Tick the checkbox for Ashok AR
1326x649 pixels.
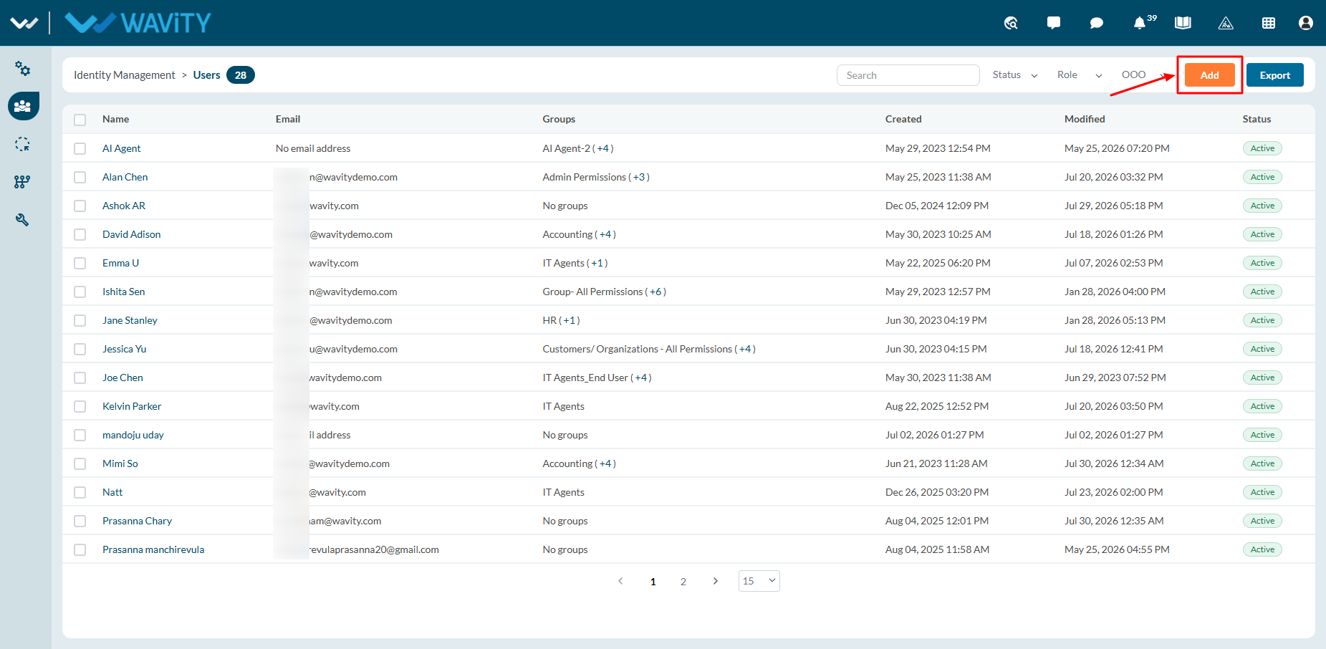80,206
